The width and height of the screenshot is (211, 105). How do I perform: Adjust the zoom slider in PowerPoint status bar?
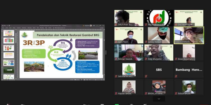tap(96, 80)
